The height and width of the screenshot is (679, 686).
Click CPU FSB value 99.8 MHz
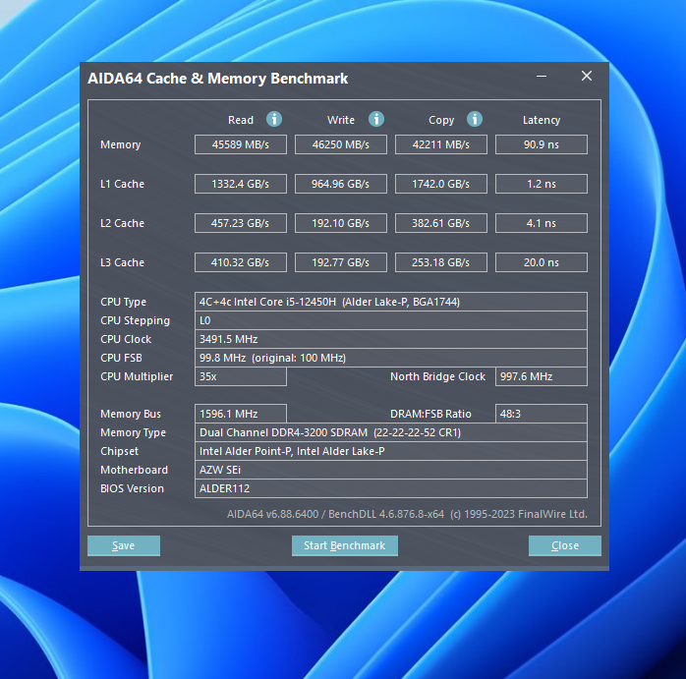(x=391, y=358)
